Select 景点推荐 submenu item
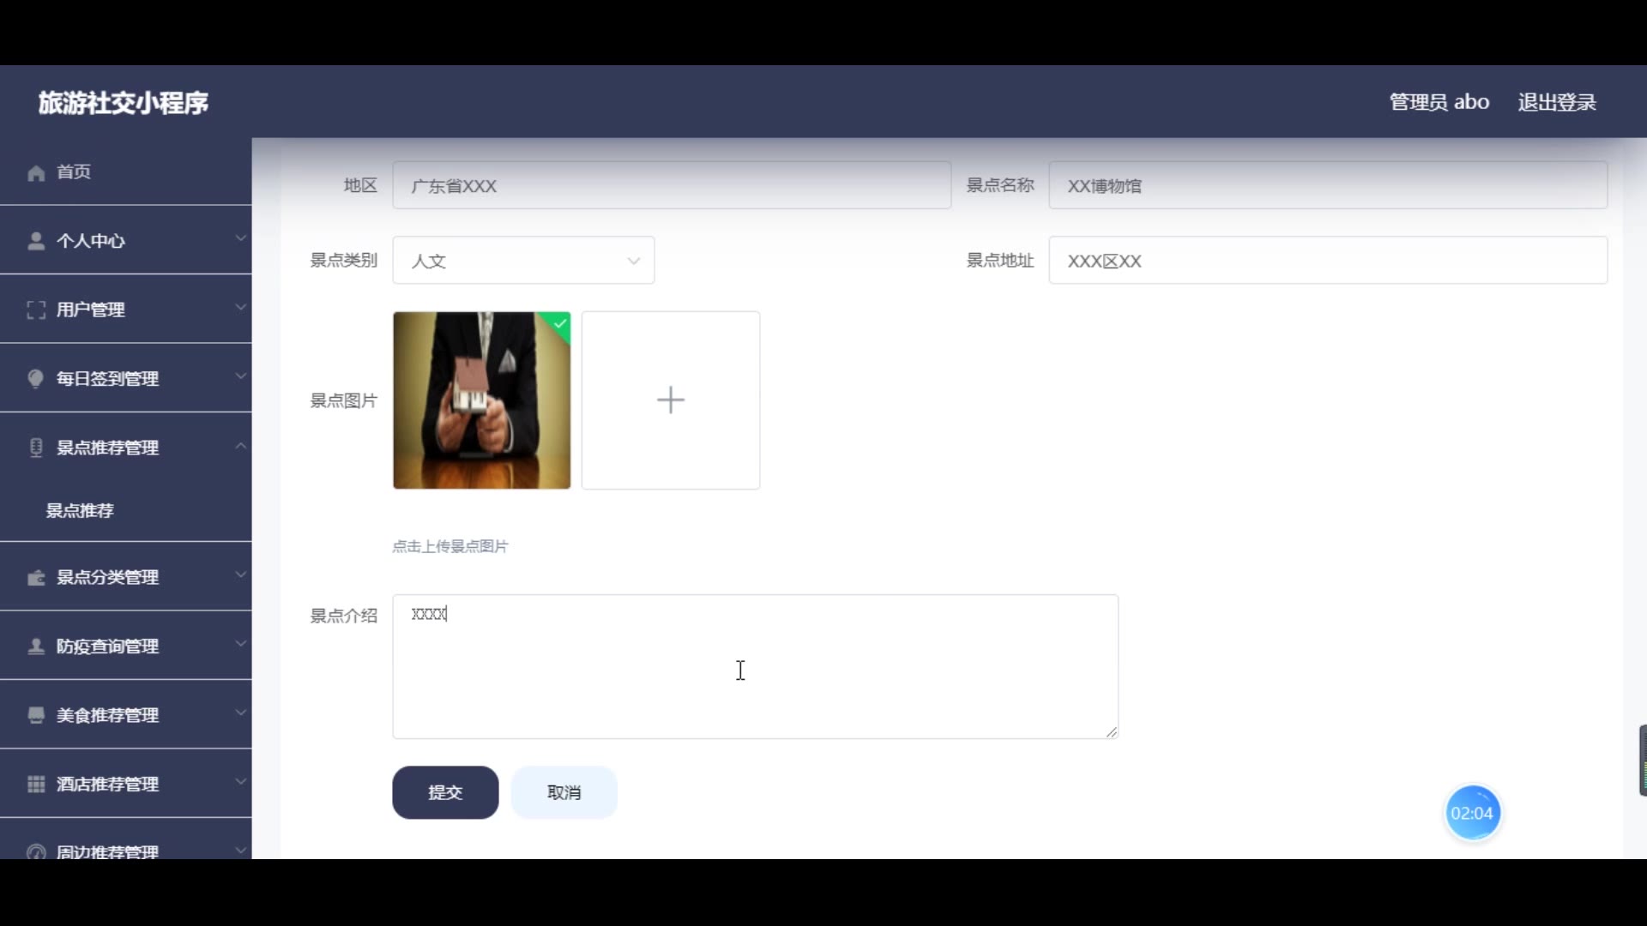 point(126,511)
